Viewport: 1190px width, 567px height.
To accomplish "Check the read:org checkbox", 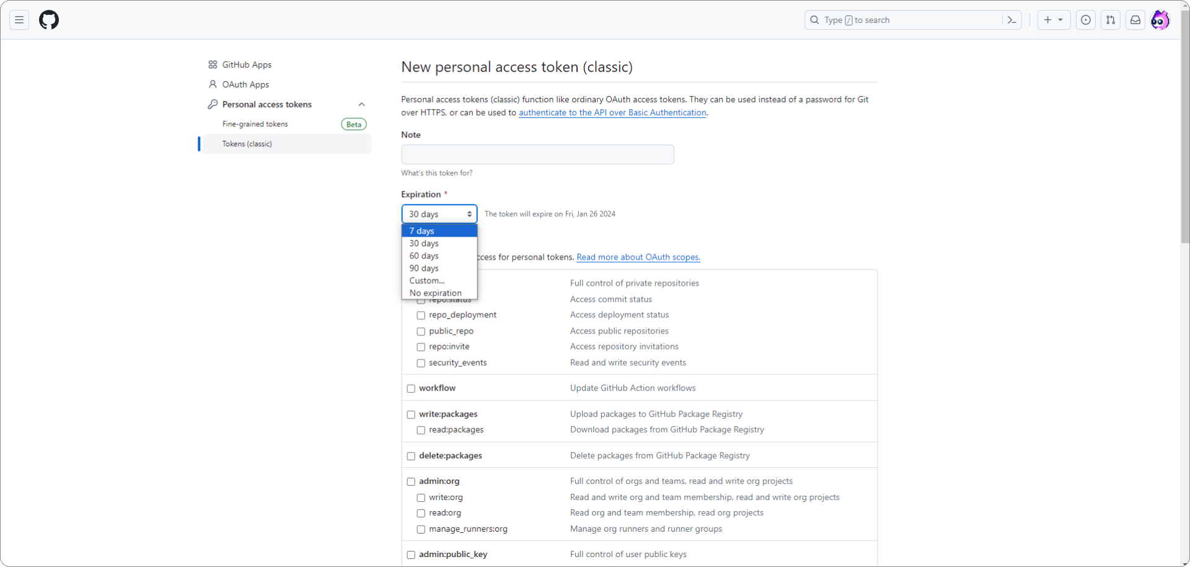I will 421,513.
